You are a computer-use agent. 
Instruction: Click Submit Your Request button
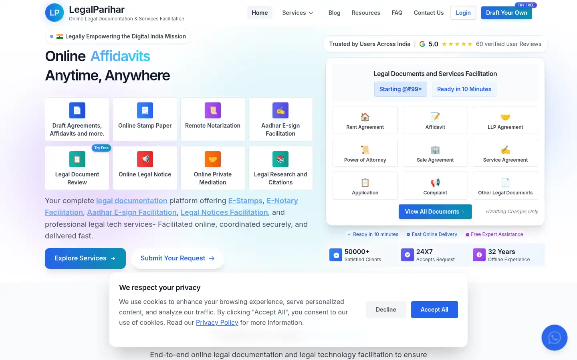point(178,258)
